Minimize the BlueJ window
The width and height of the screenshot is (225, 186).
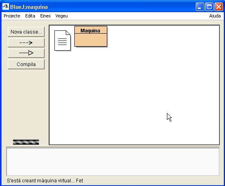coord(200,7)
